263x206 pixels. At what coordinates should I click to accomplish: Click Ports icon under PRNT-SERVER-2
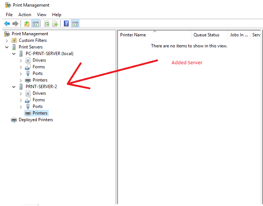(x=28, y=106)
